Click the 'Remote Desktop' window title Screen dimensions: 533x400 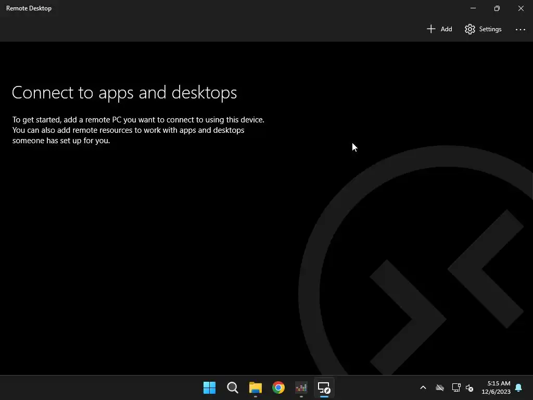tap(29, 8)
